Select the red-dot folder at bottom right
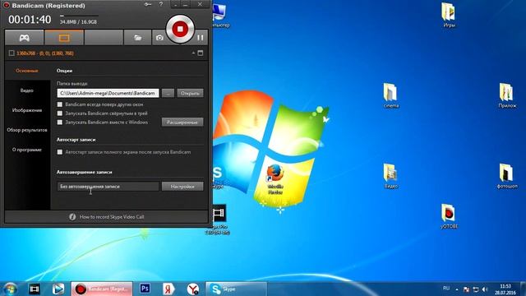The width and height of the screenshot is (526, 296). pyautogui.click(x=449, y=216)
